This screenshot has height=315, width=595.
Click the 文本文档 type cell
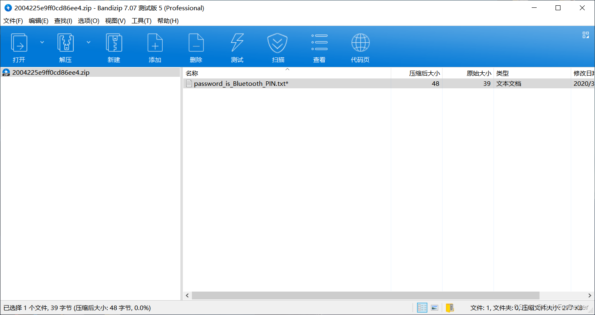[x=509, y=83]
